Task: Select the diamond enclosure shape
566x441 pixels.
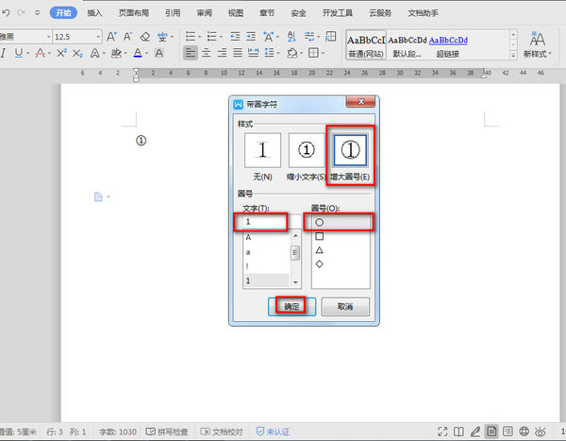Action: click(x=320, y=264)
